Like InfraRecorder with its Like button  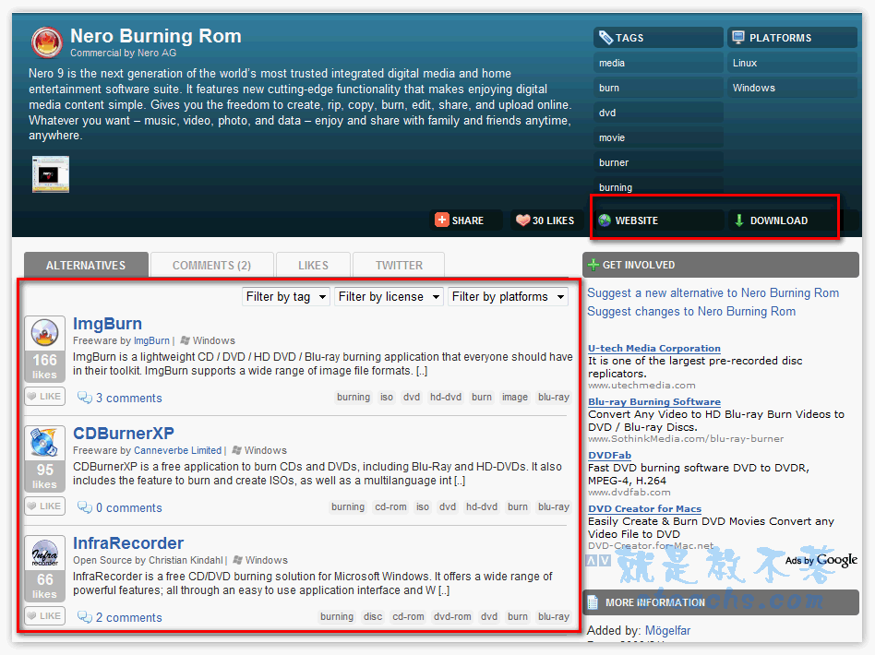click(44, 616)
